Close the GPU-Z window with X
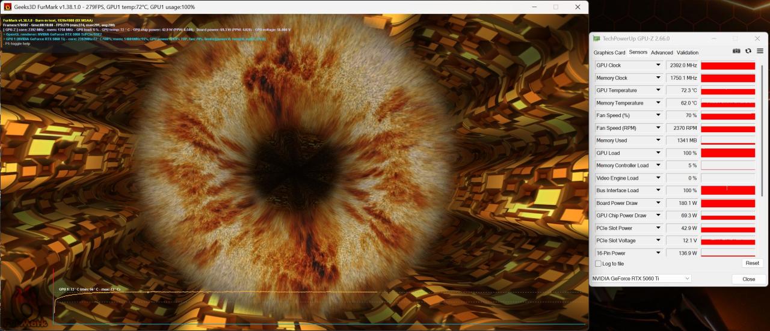Viewport: 770px width, 331px height. click(x=757, y=38)
